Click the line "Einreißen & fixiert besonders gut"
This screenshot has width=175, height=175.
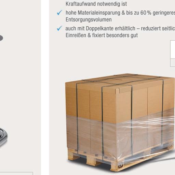coord(102,35)
